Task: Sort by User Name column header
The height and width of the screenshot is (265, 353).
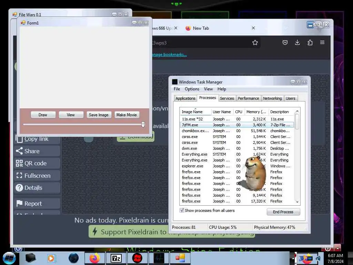Action: coord(222,112)
